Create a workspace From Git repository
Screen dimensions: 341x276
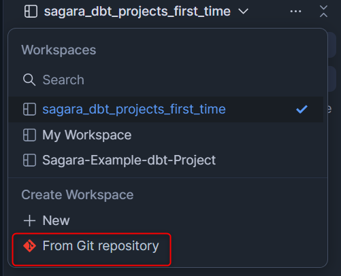91,249
